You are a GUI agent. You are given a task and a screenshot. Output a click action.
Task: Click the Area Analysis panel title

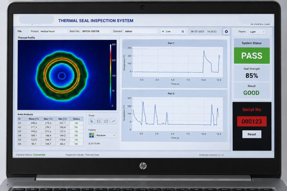tap(25, 114)
